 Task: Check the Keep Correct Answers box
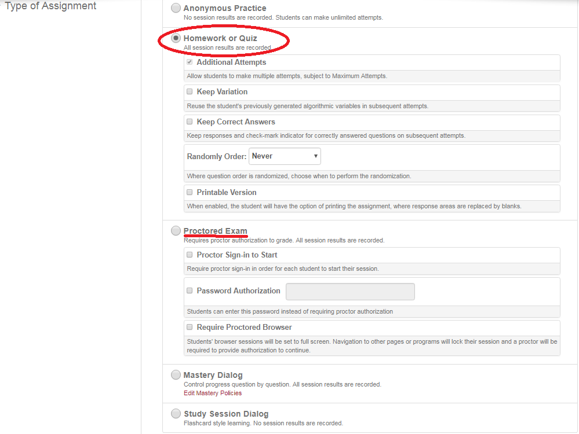coord(190,122)
